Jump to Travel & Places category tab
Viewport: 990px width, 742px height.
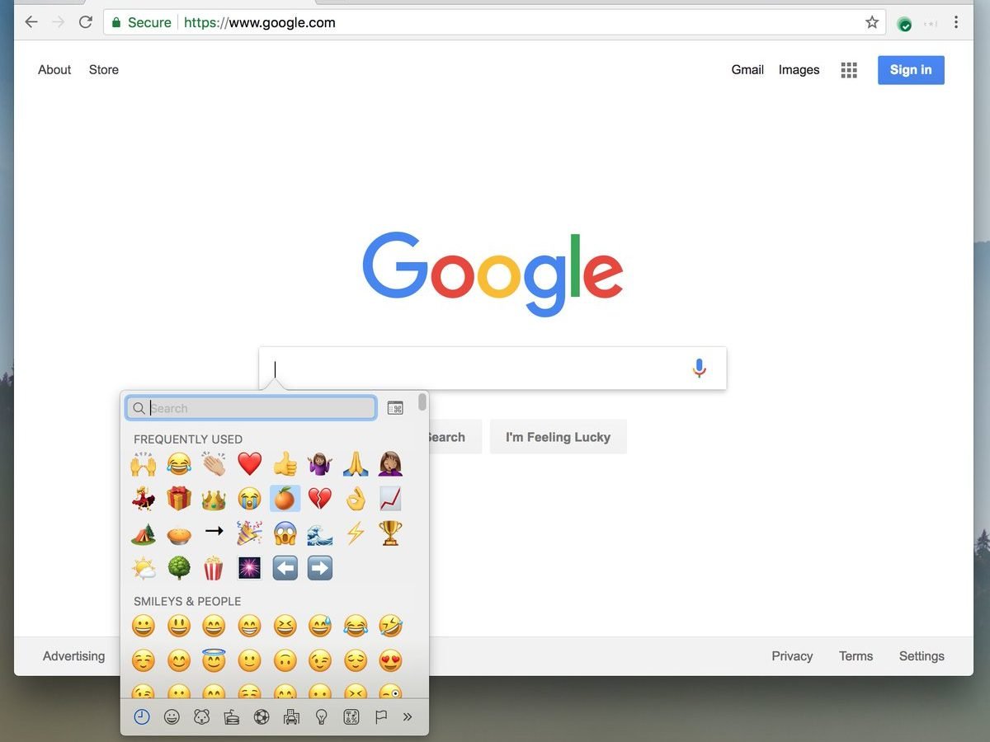coord(291,717)
